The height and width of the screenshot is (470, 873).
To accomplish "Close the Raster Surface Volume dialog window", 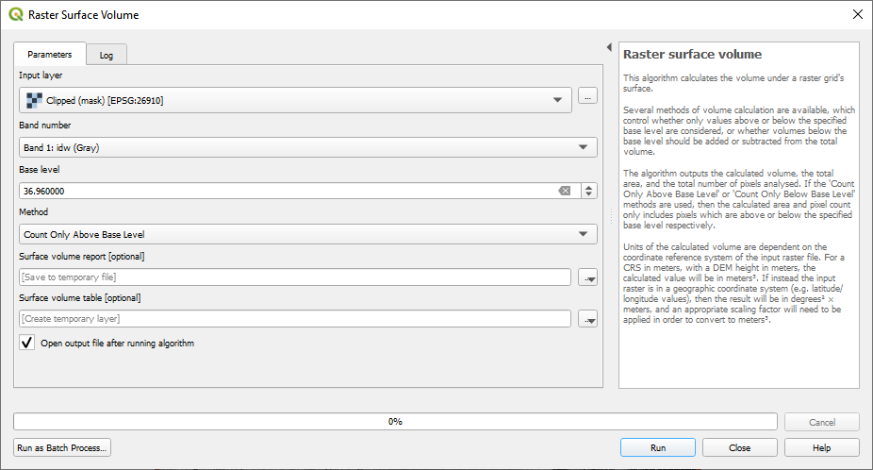I will click(x=857, y=14).
